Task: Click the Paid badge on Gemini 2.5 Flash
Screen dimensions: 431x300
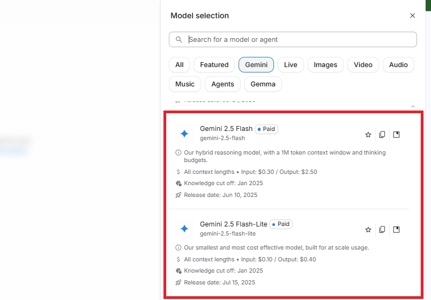Action: tap(266, 129)
